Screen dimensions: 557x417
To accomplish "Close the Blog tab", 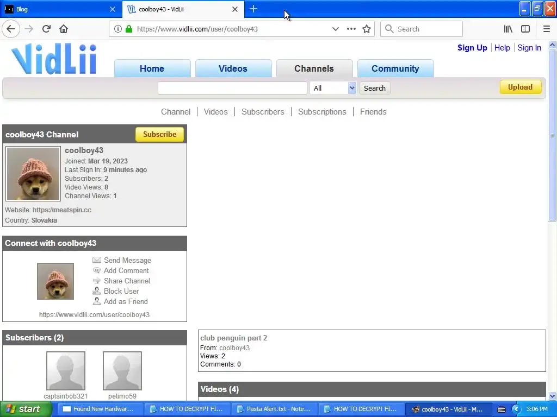I will [113, 9].
